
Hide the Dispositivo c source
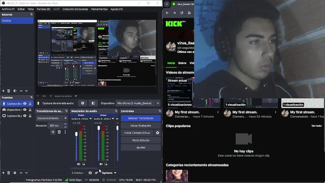(x=25, y=110)
